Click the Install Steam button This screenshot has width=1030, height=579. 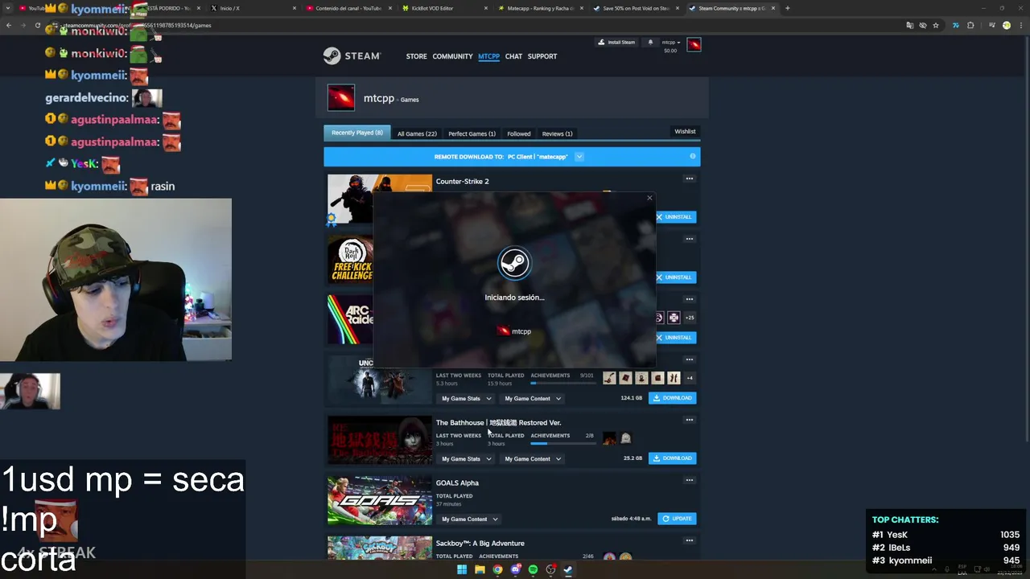(616, 42)
